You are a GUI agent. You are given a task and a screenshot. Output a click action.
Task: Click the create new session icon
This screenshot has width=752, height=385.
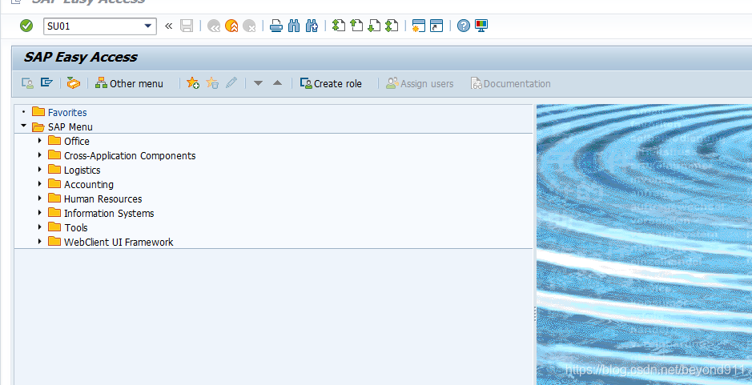(x=419, y=26)
